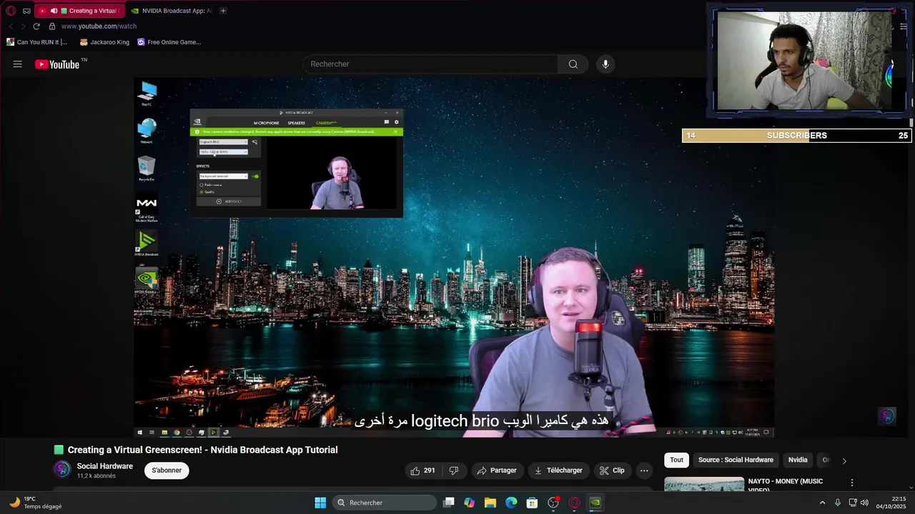Click the floating Aria assistant icon
Screen dimensions: 915x514
pos(887,416)
